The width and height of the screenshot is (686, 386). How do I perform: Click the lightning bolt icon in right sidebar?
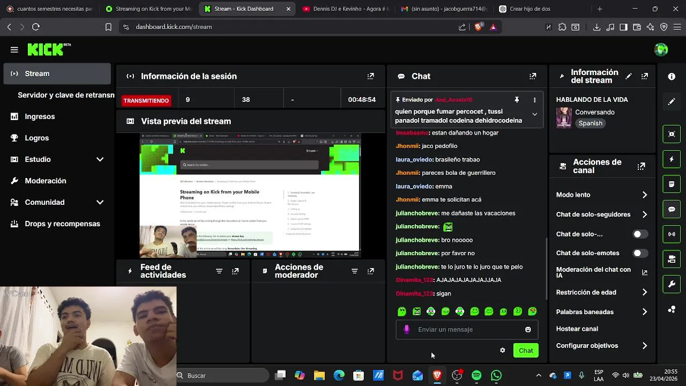coord(672,159)
